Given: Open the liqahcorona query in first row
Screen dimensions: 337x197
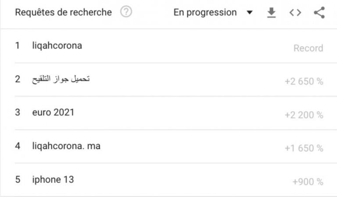Looking at the screenshot, I should [x=57, y=46].
